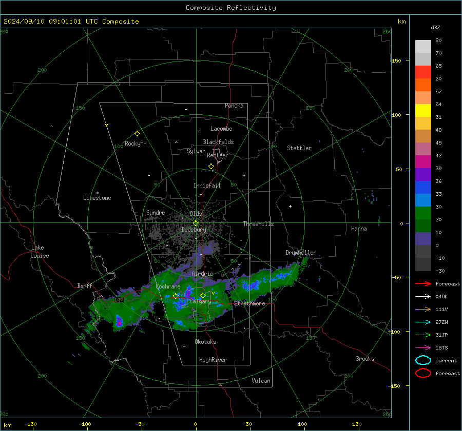Viewport: 462px width, 431px height.
Task: Click the Cochrane label
Action: coord(168,286)
